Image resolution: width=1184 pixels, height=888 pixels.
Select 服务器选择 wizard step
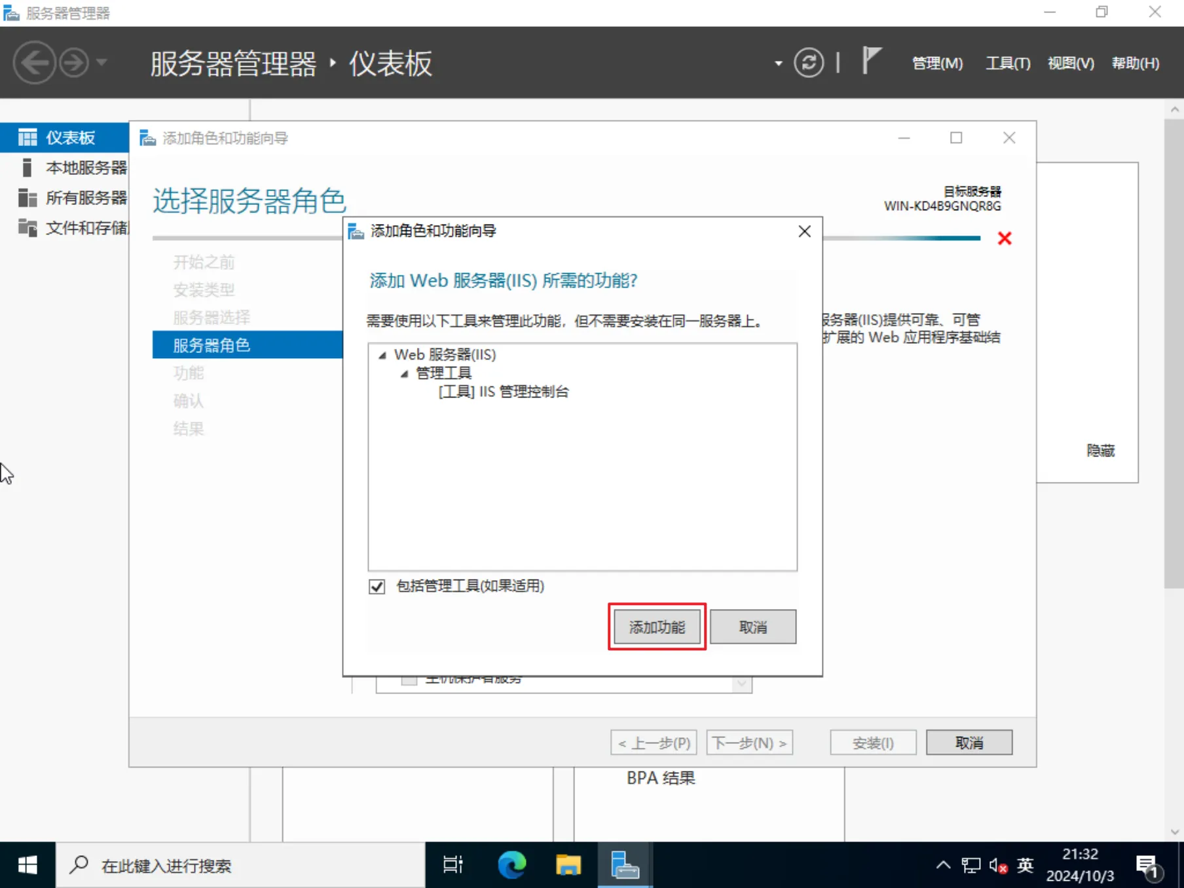pyautogui.click(x=212, y=318)
